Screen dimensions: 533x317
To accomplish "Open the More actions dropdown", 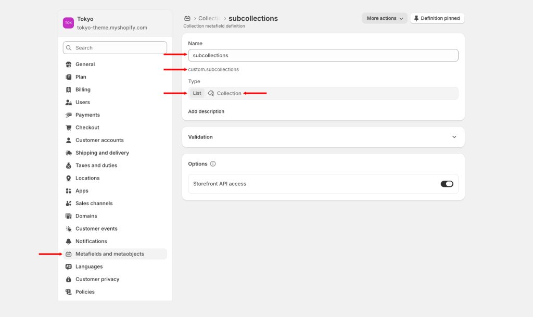I will point(385,18).
